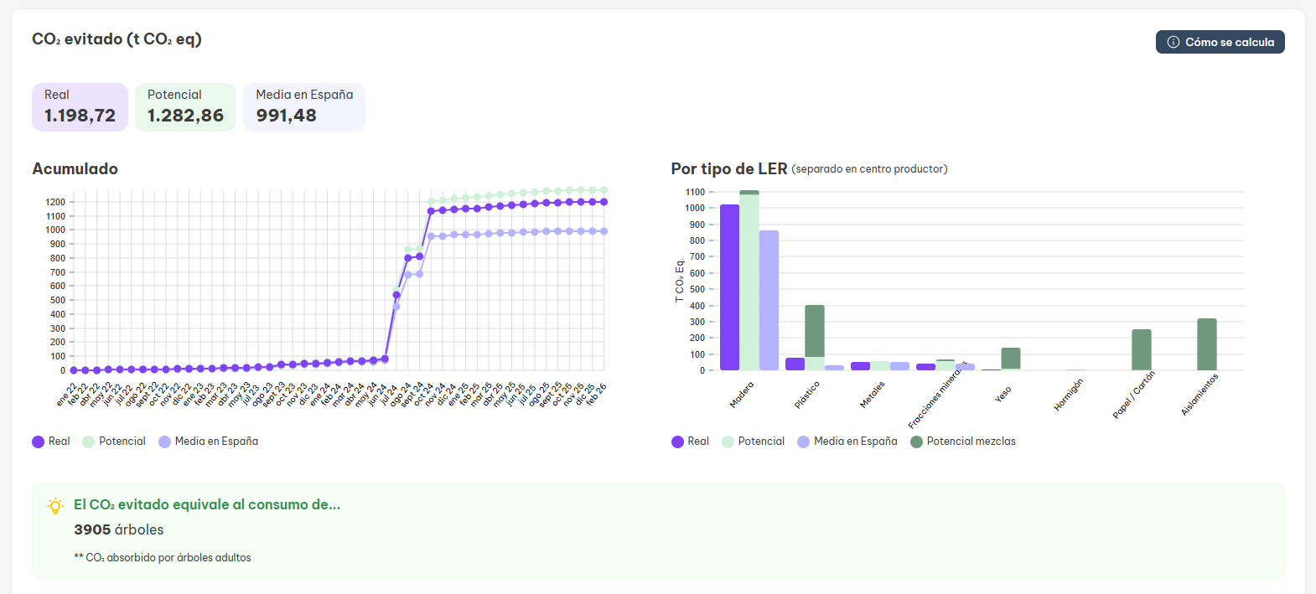The height and width of the screenshot is (594, 1316).
Task: Click the last Real data point feb 26
Action: click(604, 202)
